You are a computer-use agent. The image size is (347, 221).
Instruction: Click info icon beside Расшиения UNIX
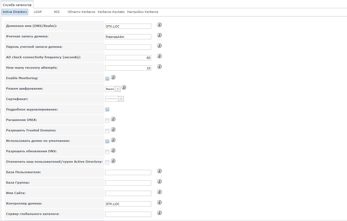coord(113,119)
